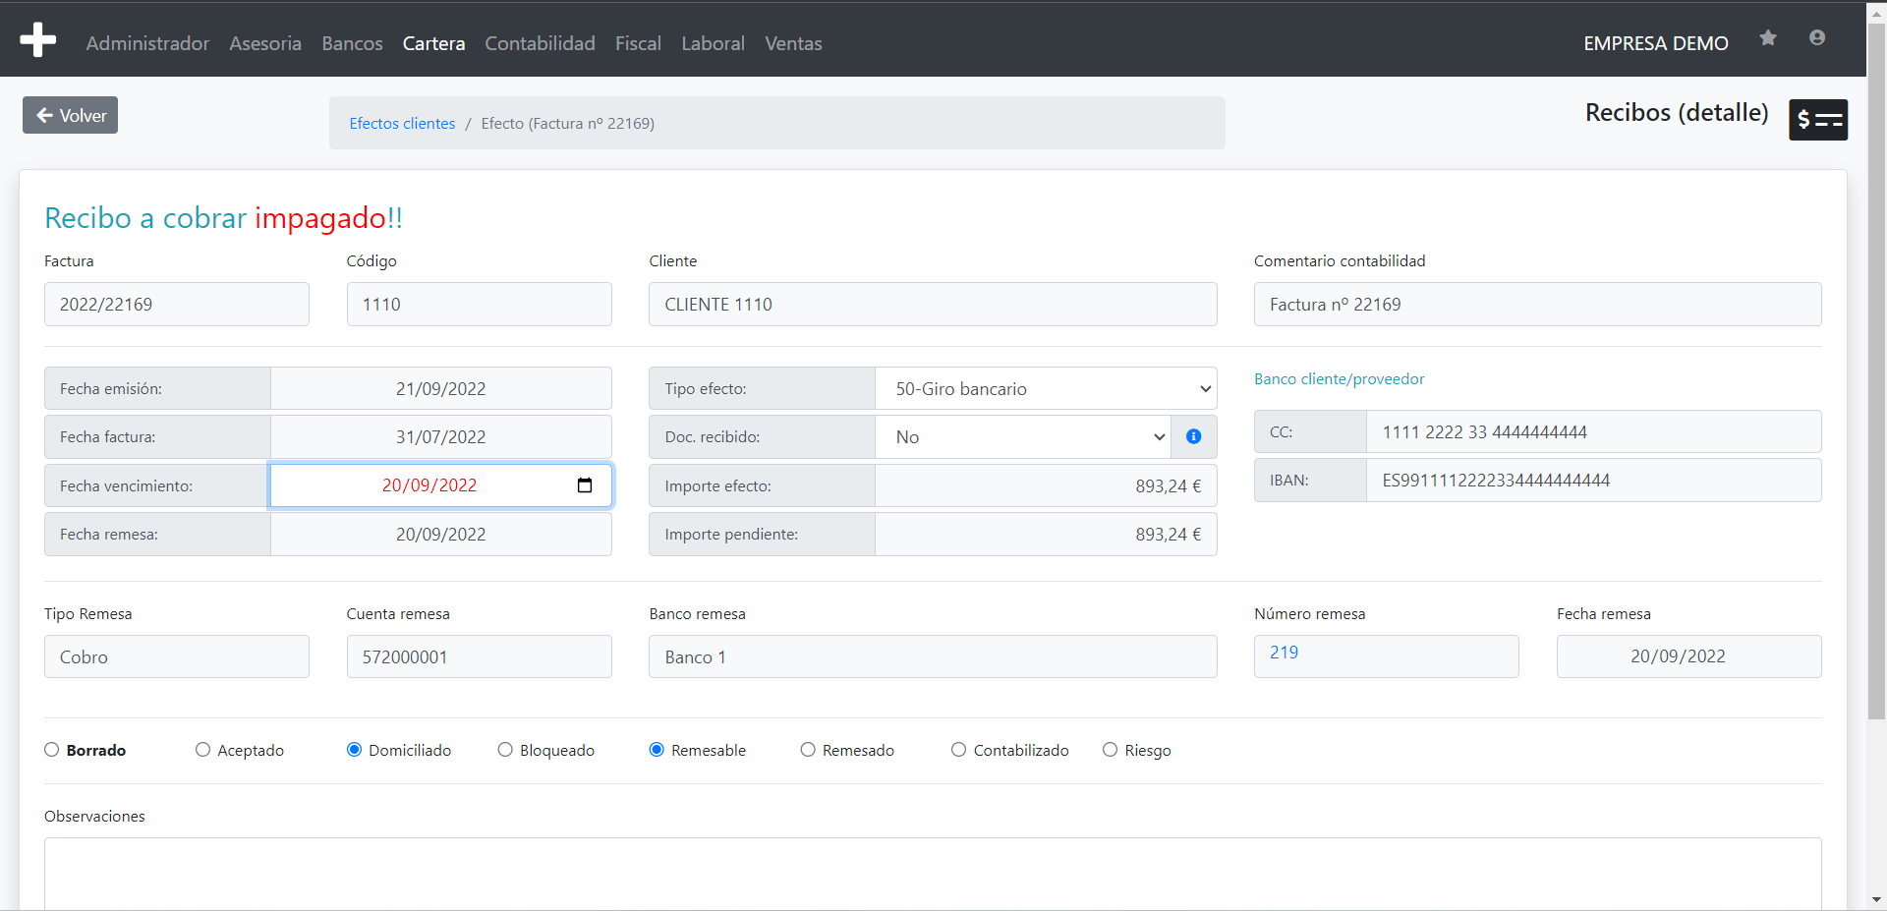Click the Observaciones text area

click(933, 874)
